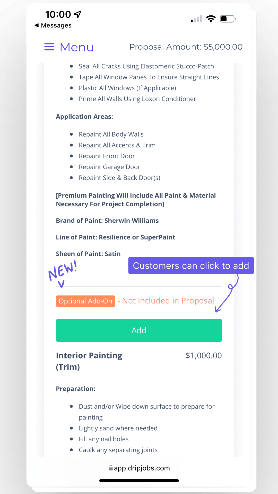Tap the lock icon beside the URL
The height and width of the screenshot is (494, 278).
[111, 468]
